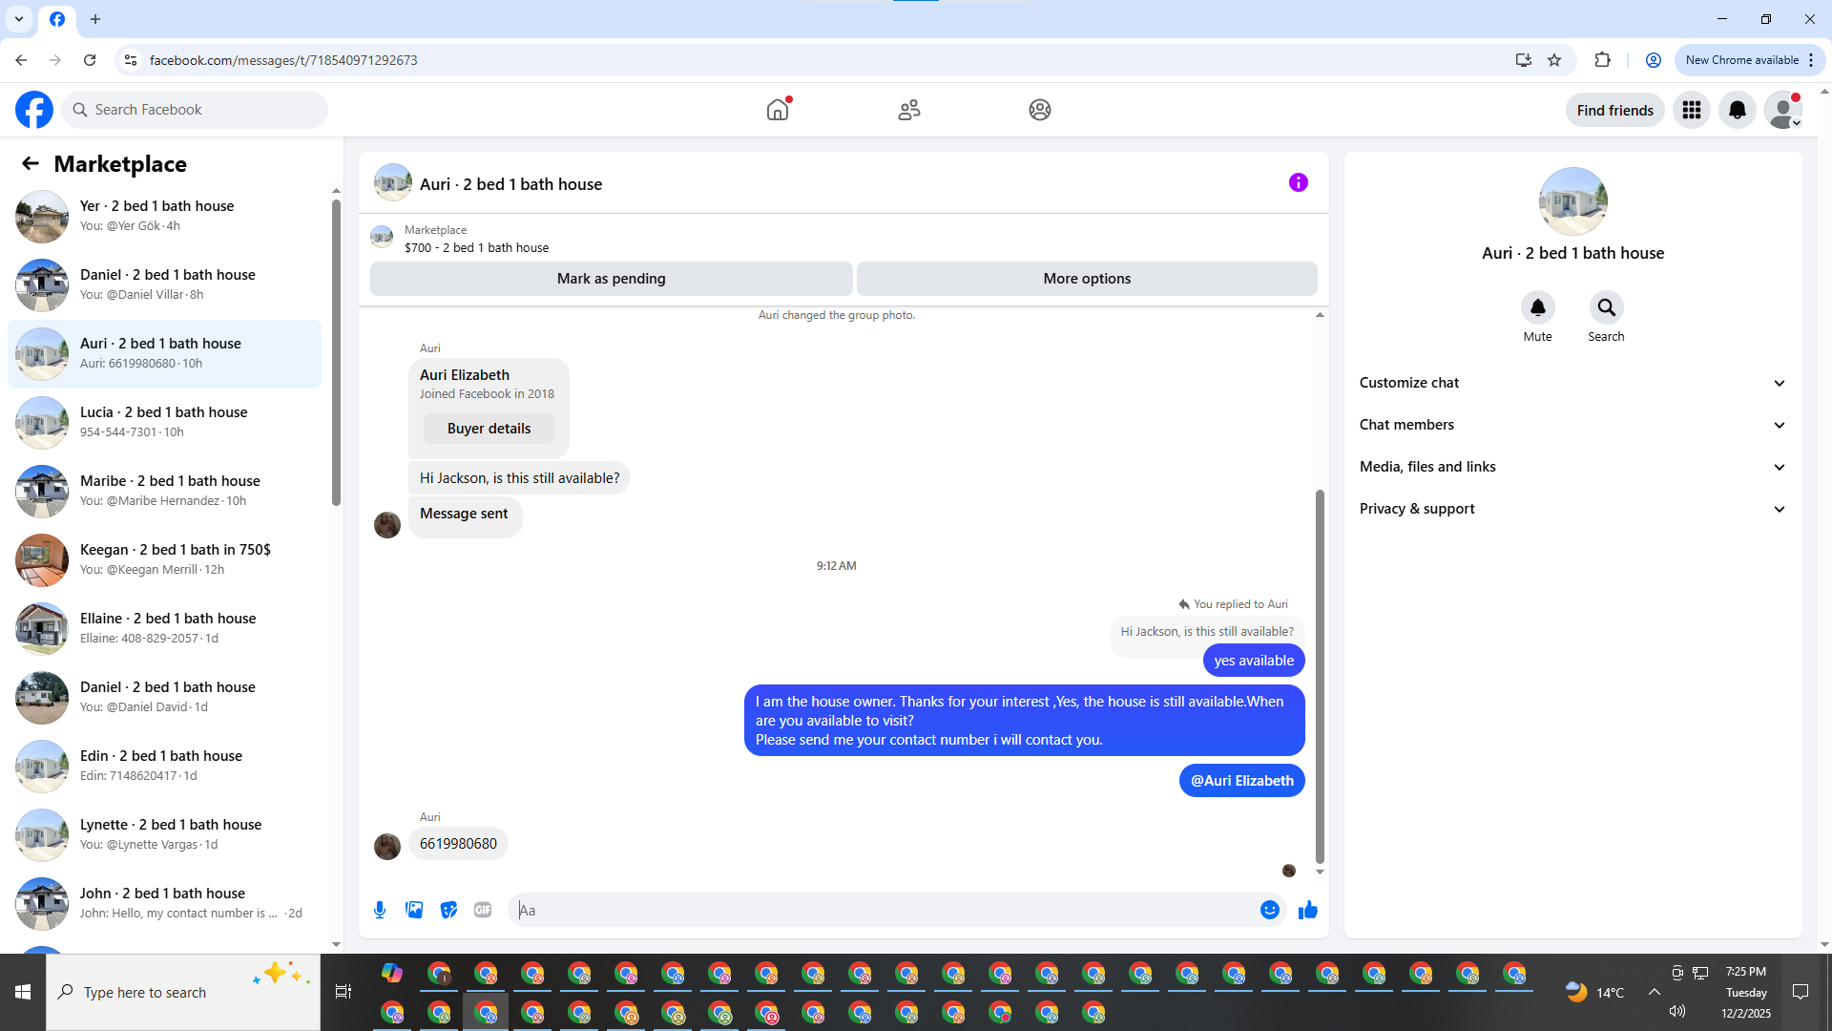The image size is (1832, 1031).
Task: Bookmark this tab with the star icon
Action: coord(1554,60)
